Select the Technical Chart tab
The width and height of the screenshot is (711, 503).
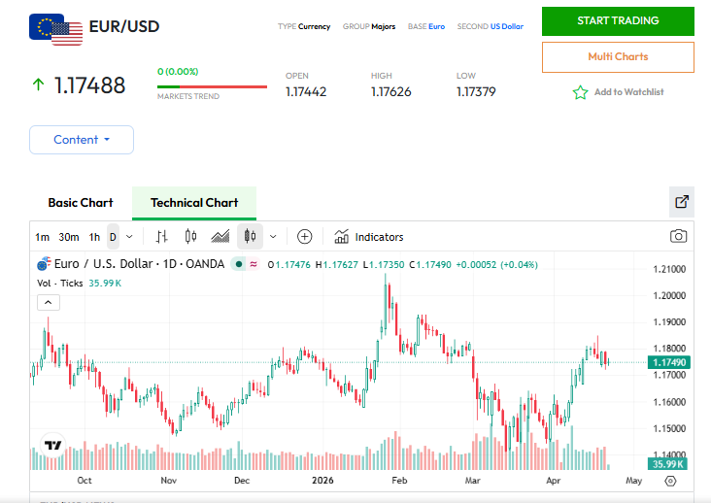pyautogui.click(x=194, y=203)
